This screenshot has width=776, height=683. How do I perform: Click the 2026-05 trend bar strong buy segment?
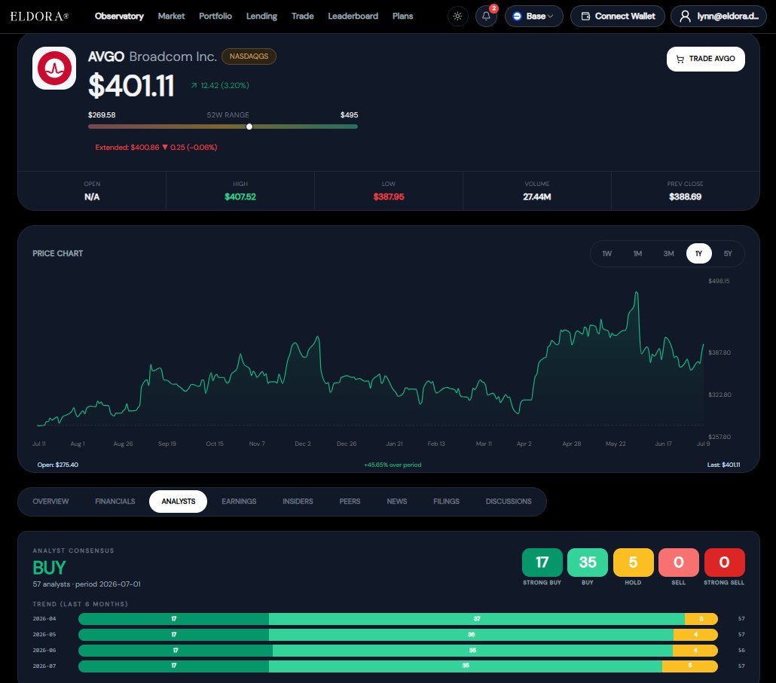point(174,635)
